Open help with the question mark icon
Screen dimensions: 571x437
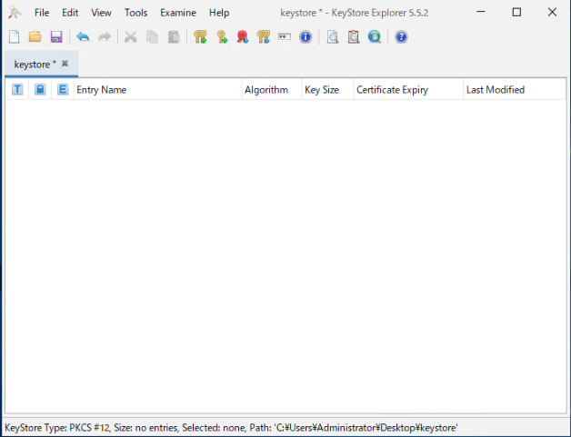coord(401,36)
